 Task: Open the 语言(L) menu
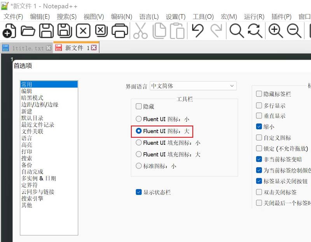(149, 16)
